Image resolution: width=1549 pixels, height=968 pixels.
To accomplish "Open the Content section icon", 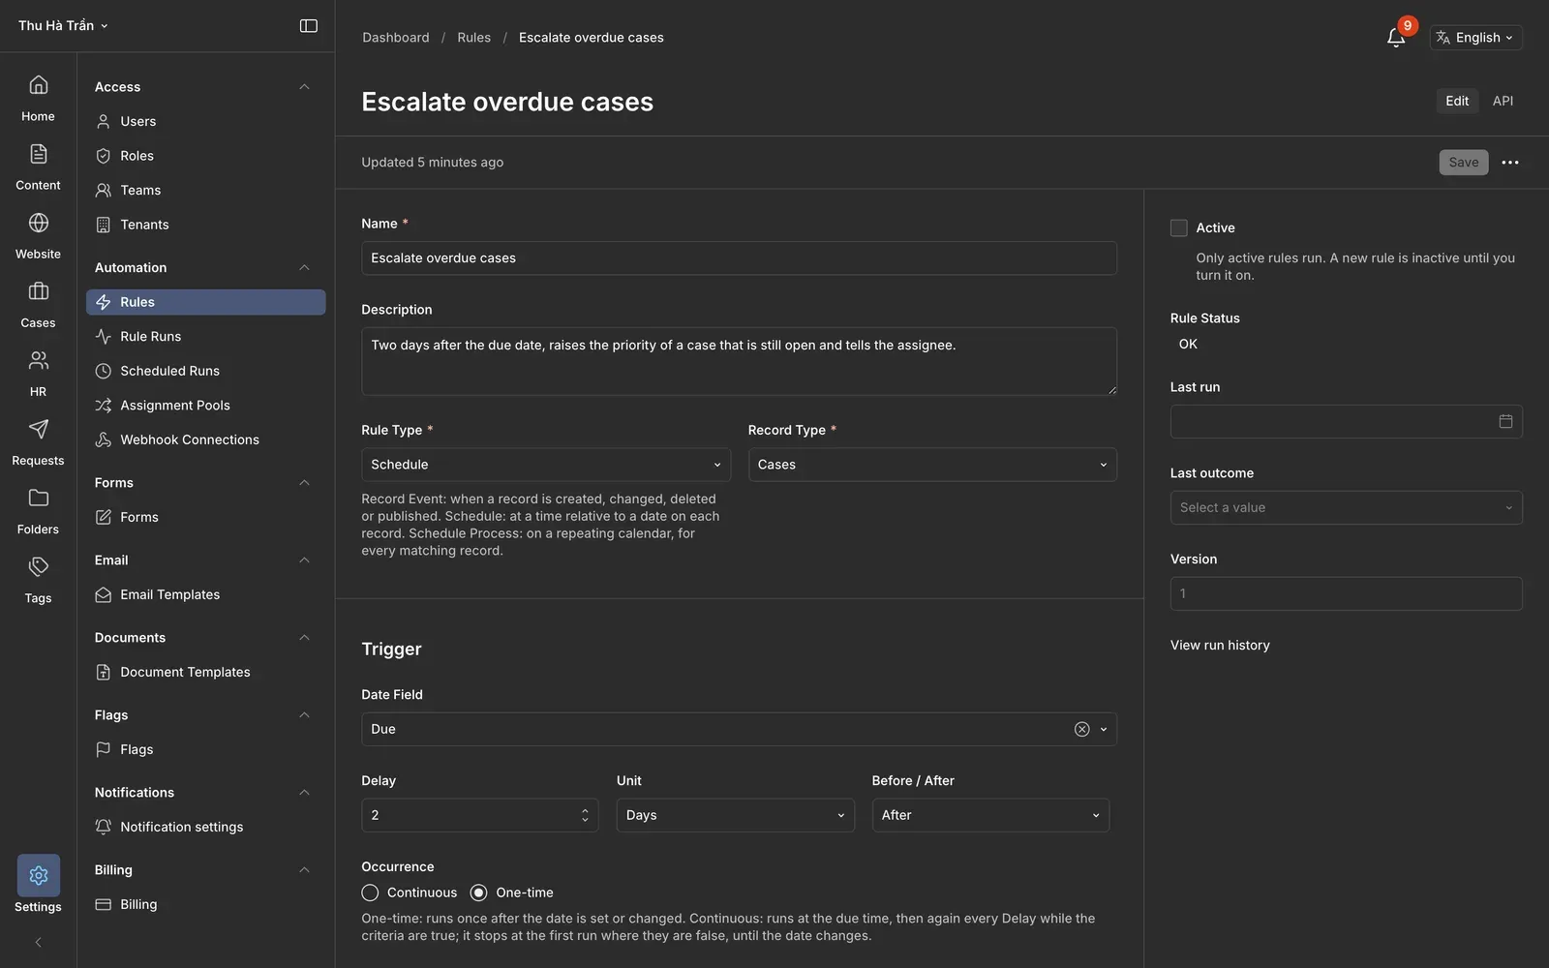I will click(38, 154).
